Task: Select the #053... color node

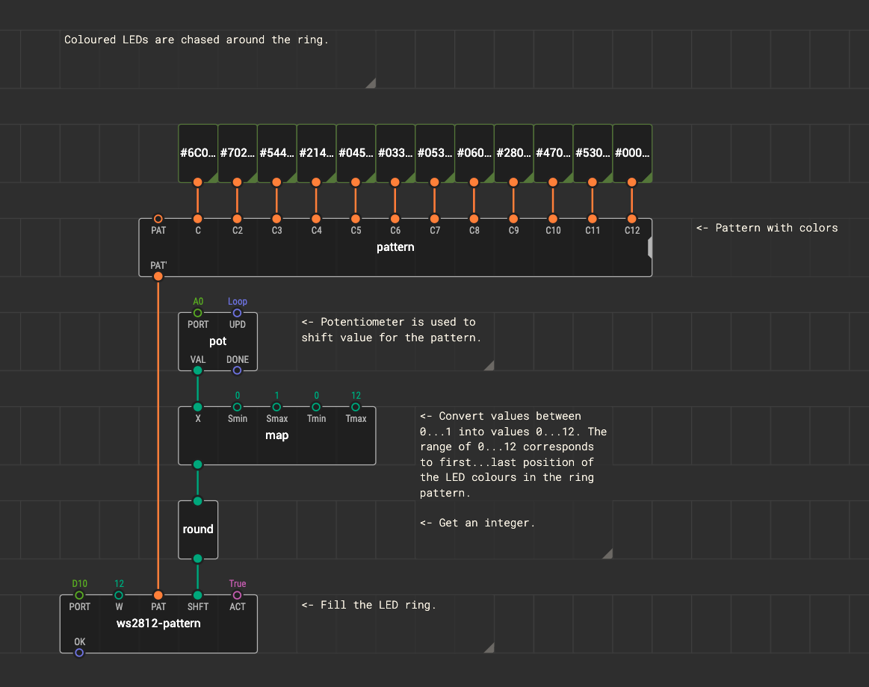Action: (x=435, y=153)
